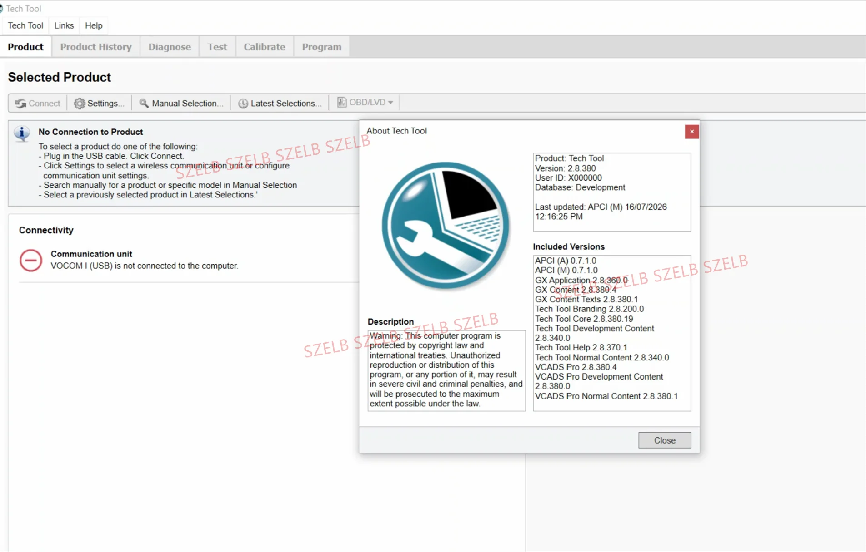Click the Connect toolbar button
The height and width of the screenshot is (552, 866).
point(38,103)
